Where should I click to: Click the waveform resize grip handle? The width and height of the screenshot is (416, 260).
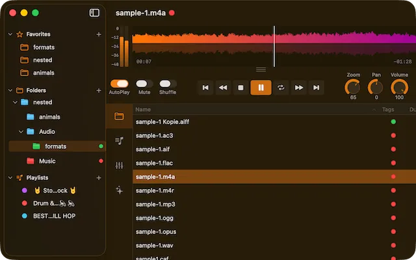[x=261, y=70]
